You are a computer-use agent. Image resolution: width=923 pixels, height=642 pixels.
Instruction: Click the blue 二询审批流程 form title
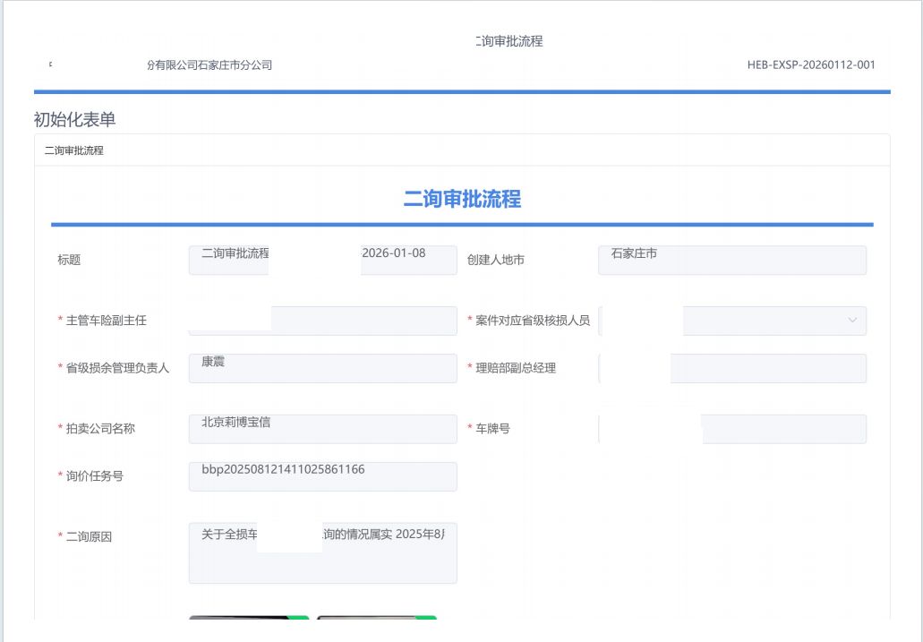[x=462, y=199]
